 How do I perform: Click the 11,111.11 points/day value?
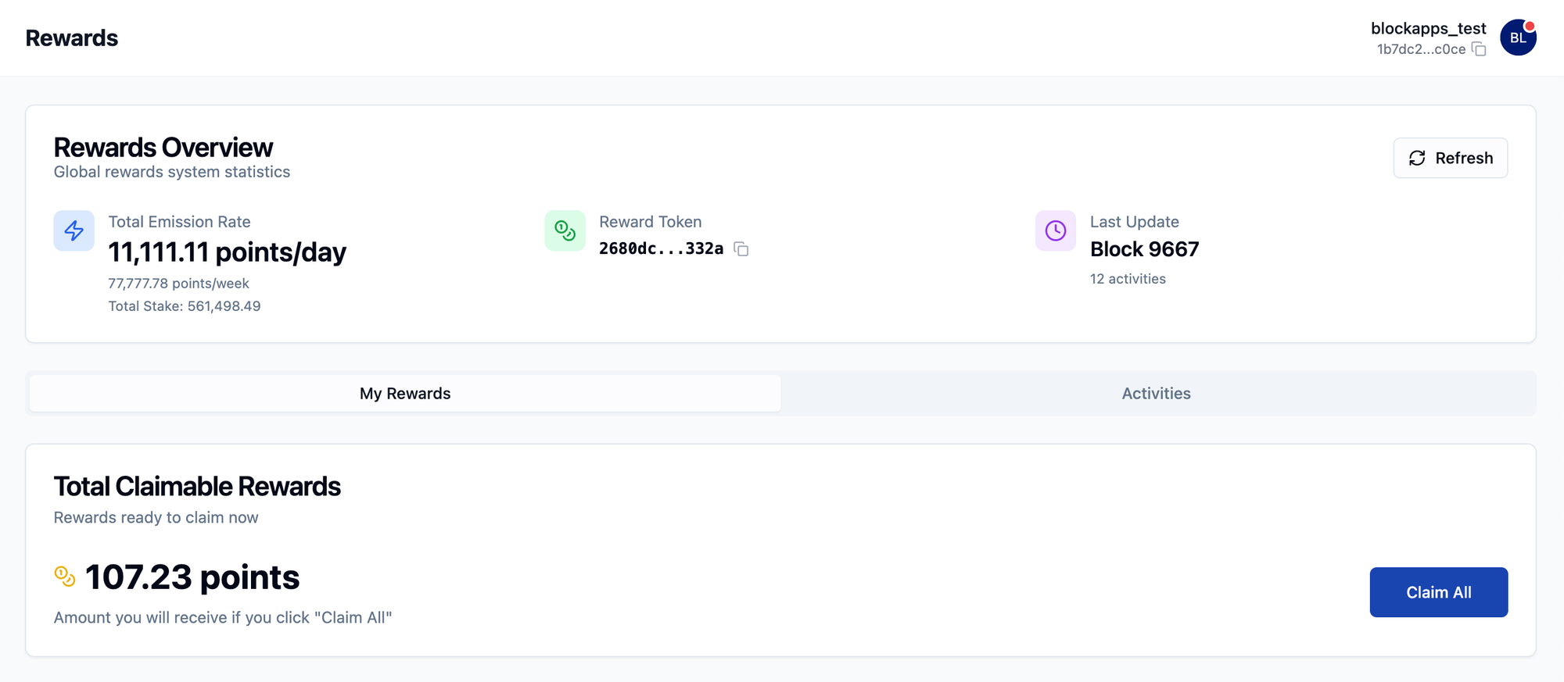point(227,252)
